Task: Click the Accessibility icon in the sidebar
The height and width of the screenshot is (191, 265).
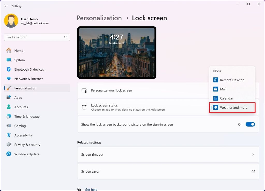Action: (x=8, y=135)
